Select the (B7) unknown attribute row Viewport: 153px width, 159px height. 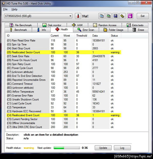(64, 72)
